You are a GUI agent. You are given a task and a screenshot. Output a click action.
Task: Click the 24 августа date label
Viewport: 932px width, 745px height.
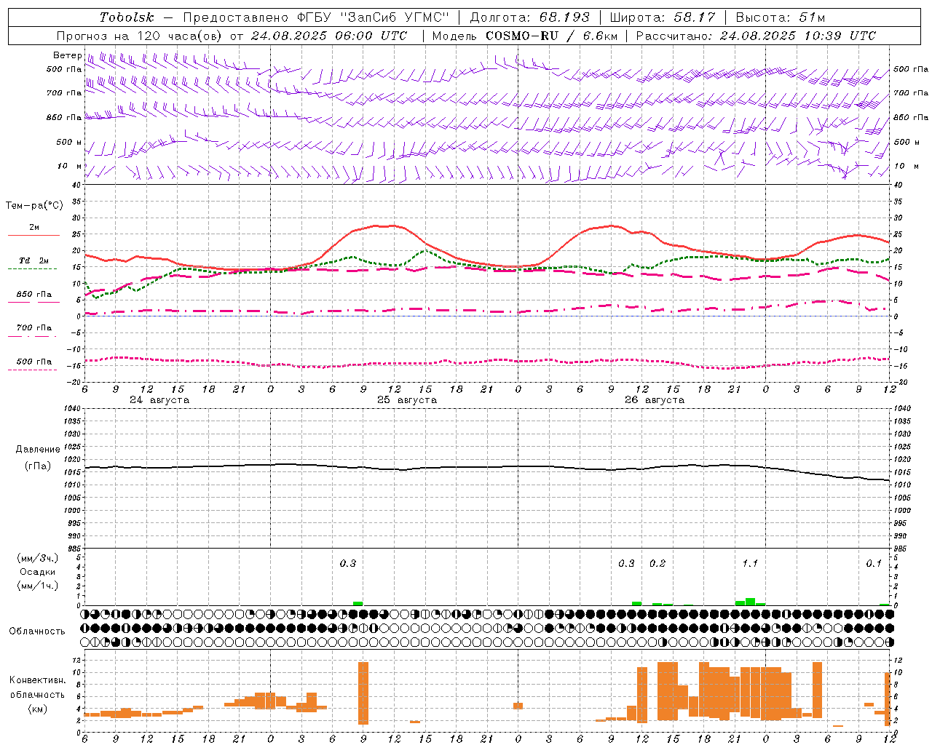159,400
